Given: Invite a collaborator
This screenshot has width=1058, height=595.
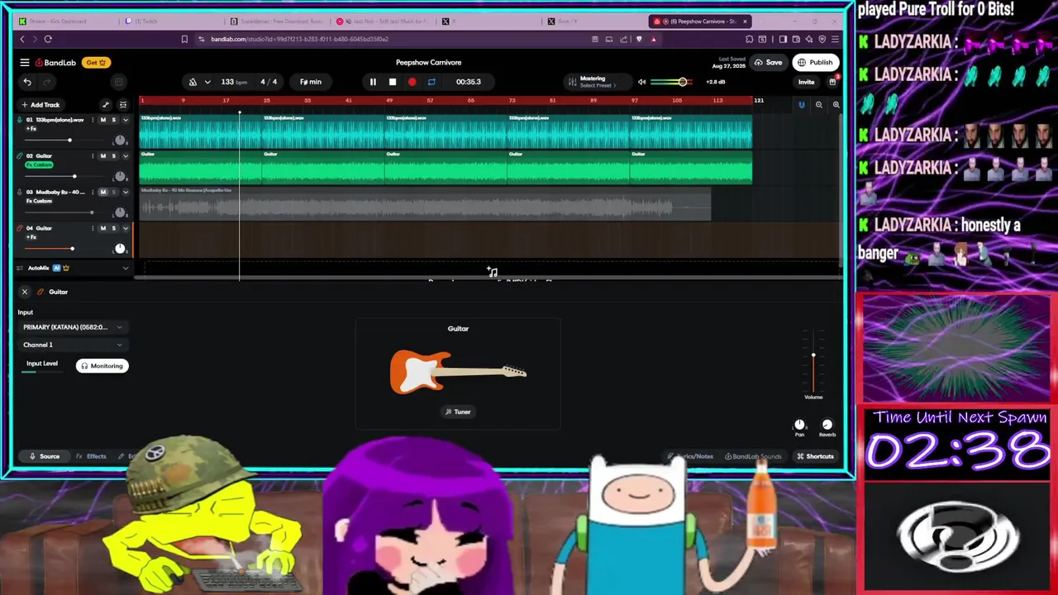Looking at the screenshot, I should [x=806, y=82].
